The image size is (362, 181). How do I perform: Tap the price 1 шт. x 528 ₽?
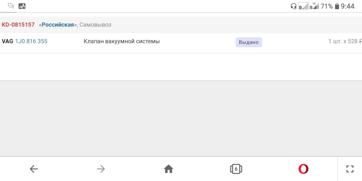pos(345,41)
